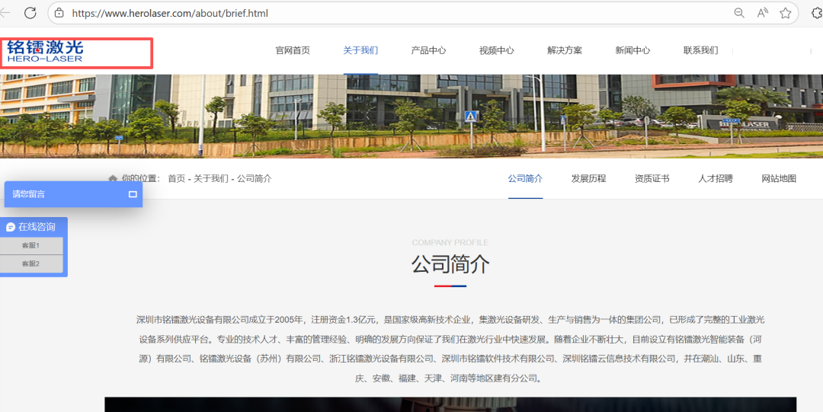
Task: Switch to the 公司简介 sub-tab
Action: point(525,178)
